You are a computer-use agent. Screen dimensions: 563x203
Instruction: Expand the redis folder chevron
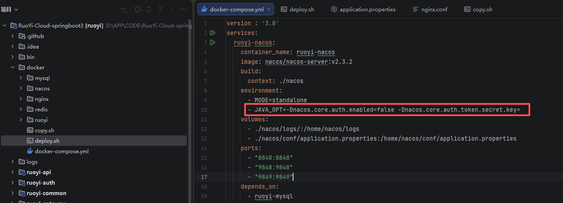point(21,110)
